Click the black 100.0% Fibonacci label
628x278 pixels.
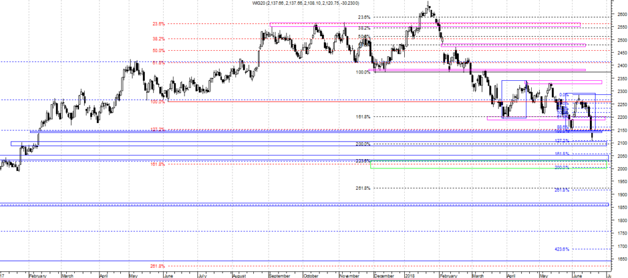coord(362,72)
